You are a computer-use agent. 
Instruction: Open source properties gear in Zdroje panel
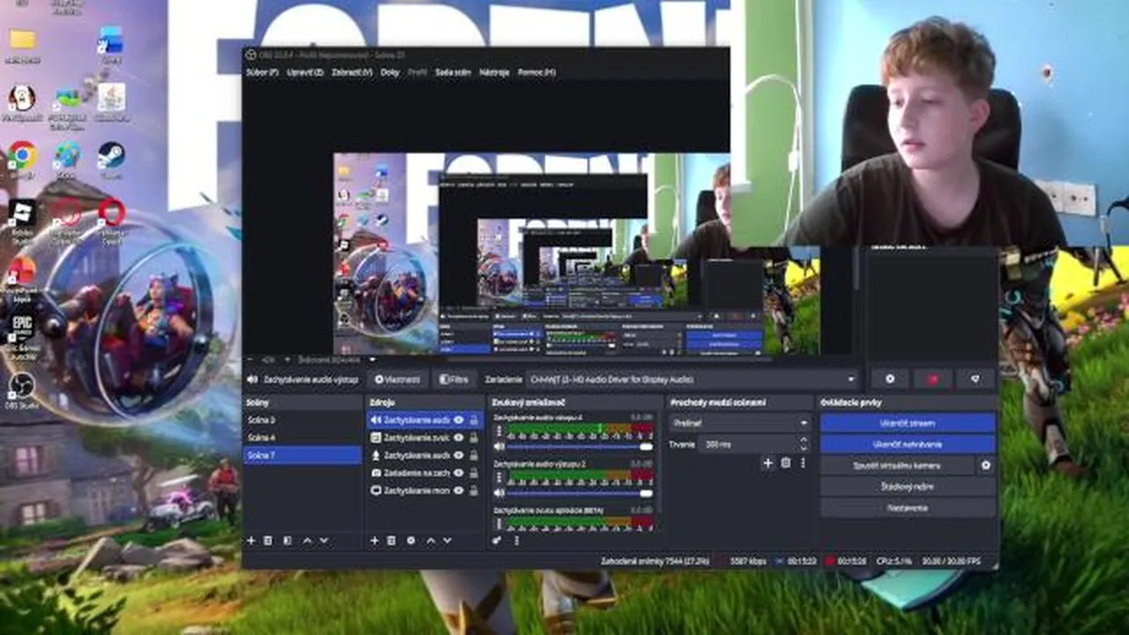(411, 540)
